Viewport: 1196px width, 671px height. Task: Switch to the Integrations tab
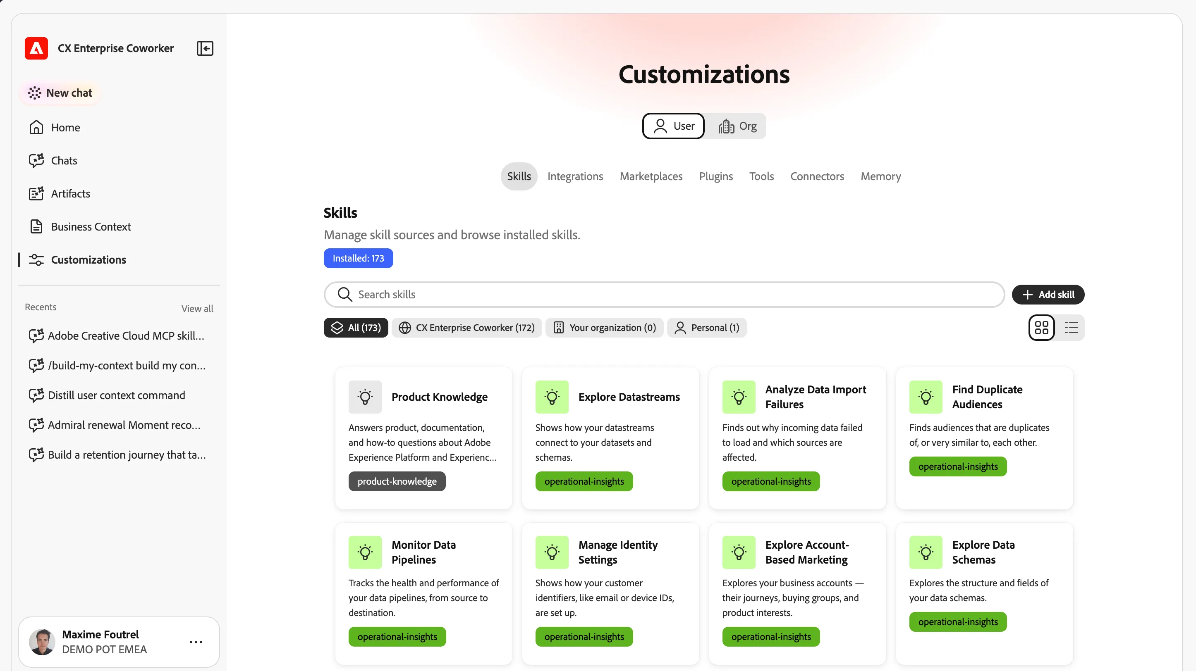[x=575, y=176]
